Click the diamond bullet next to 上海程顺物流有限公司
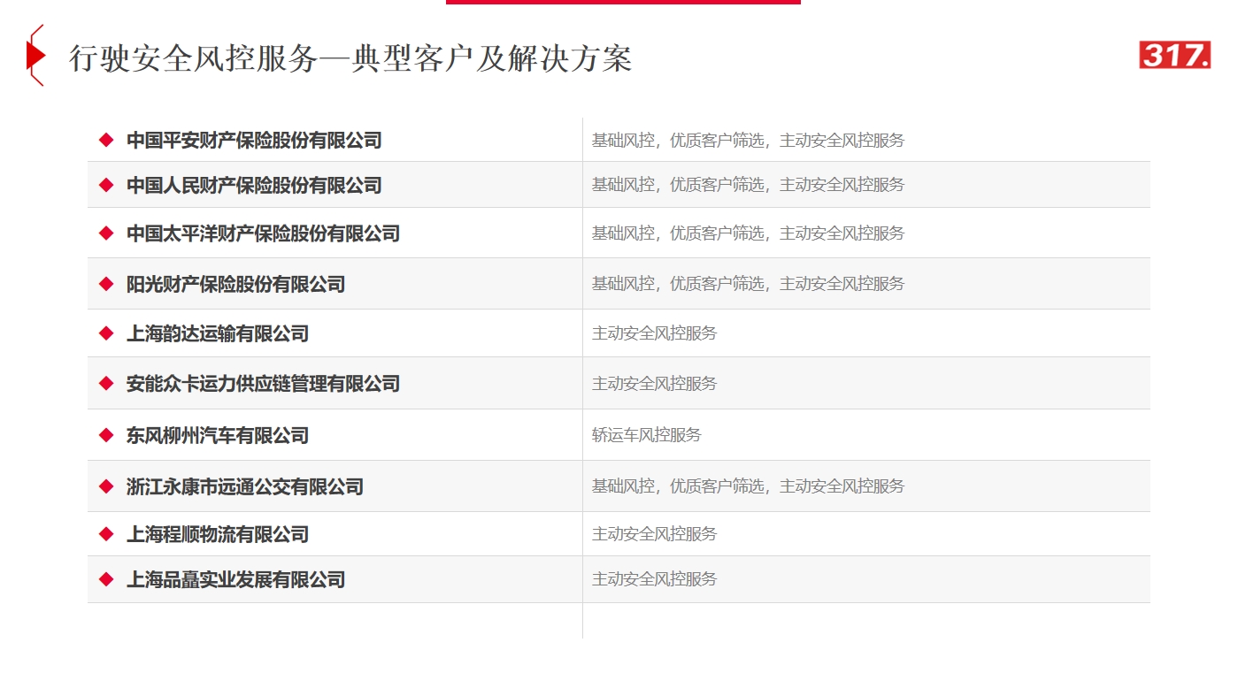 tap(106, 534)
